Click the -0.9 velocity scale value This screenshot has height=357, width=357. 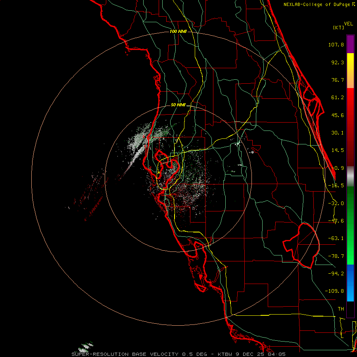coord(338,168)
